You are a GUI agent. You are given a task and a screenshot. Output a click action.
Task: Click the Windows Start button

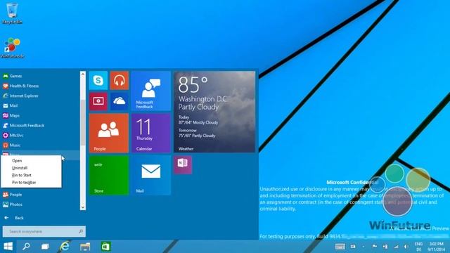(x=8, y=247)
